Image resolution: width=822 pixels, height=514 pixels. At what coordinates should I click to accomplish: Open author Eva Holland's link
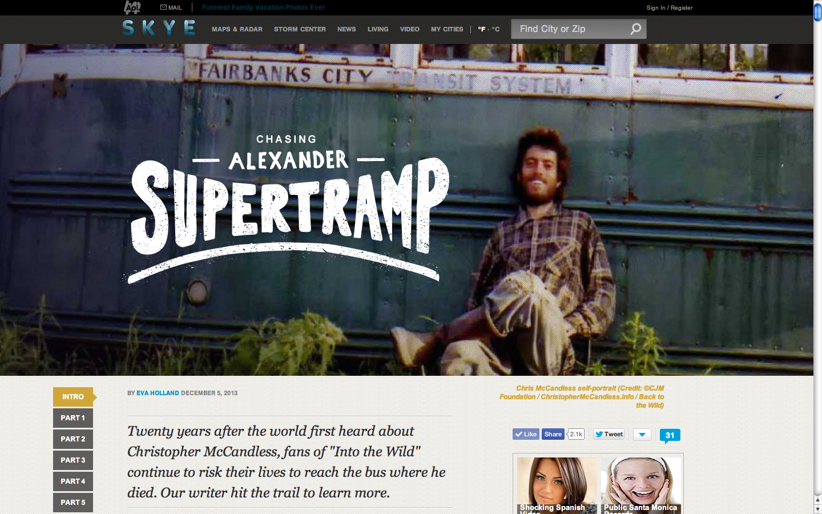[158, 393]
